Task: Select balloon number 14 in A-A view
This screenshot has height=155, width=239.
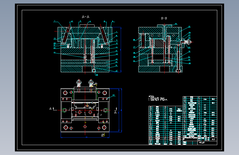Action: pyautogui.click(x=116, y=59)
